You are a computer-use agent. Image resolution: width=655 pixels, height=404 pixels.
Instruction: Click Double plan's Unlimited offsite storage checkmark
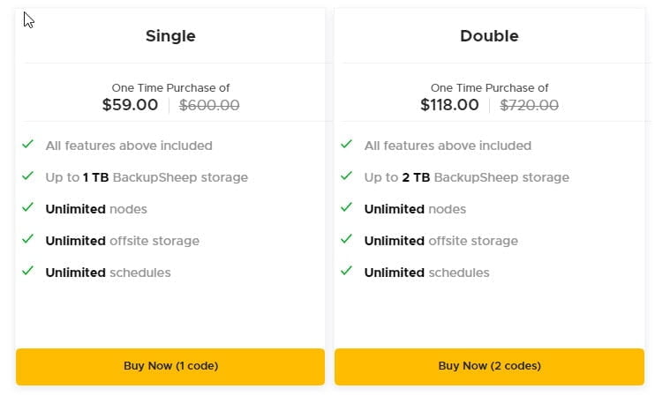pyautogui.click(x=347, y=240)
